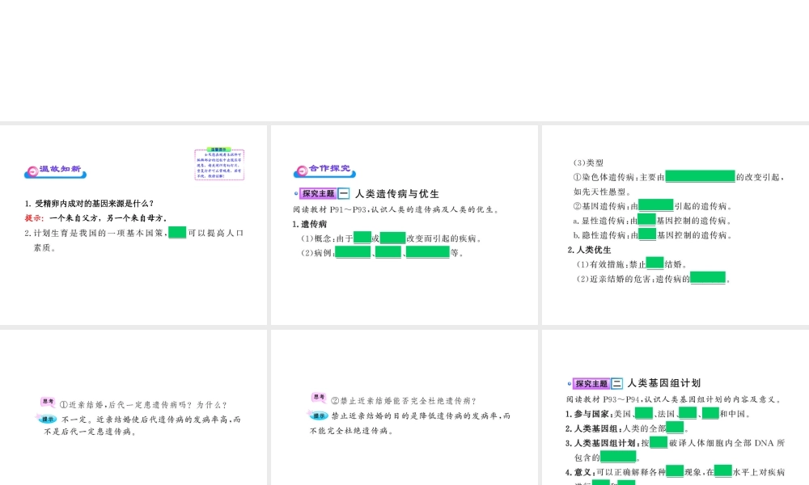
Task: Click the text 如先天性愚型
Action: [x=602, y=192]
